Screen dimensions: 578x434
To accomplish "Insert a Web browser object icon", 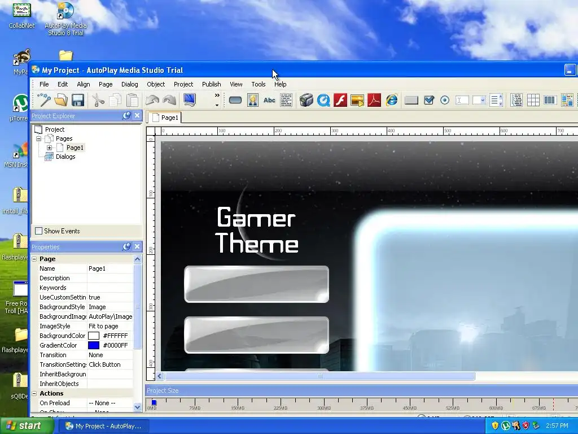I will [x=392, y=100].
